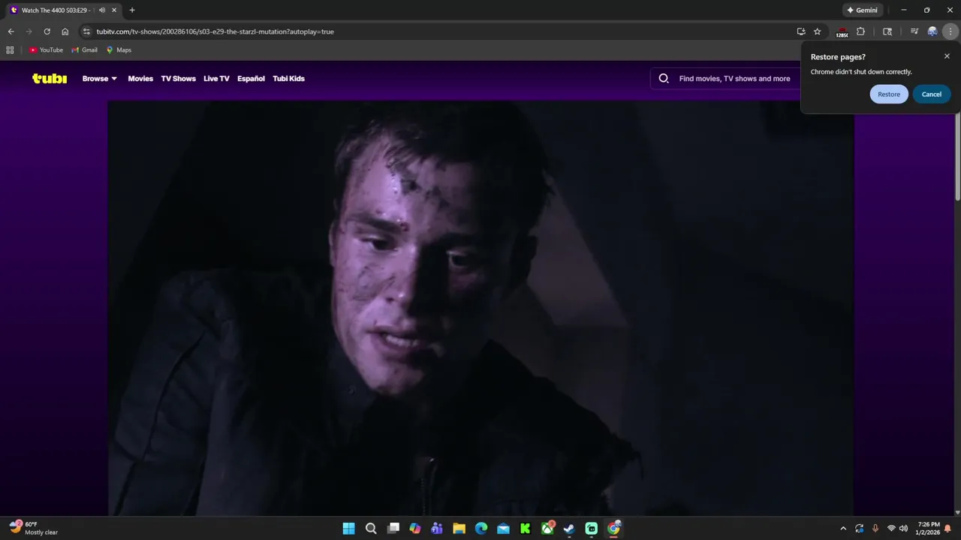This screenshot has width=961, height=540.
Task: Switch to Chrome on the taskbar
Action: tap(613, 528)
